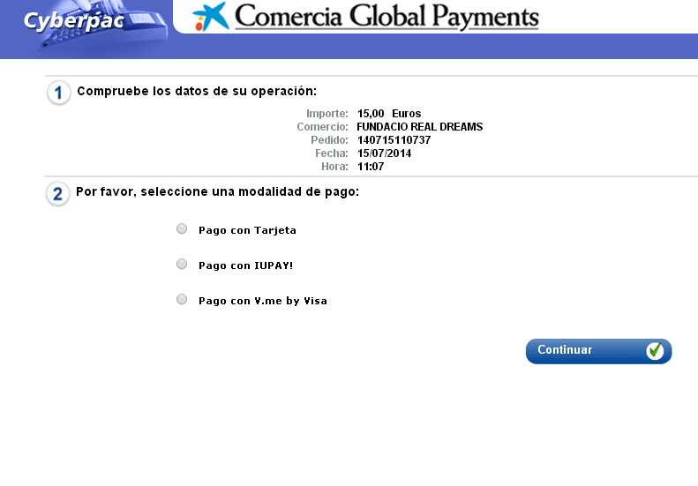Click the 'Pedido:' field label
698x486 pixels.
point(329,140)
